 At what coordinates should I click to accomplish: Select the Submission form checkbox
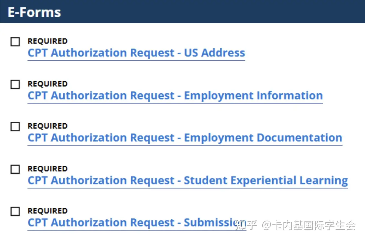tap(15, 211)
